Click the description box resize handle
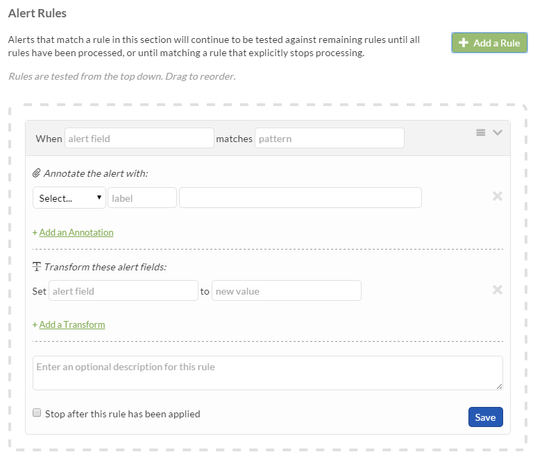The image size is (542, 461). 498,385
